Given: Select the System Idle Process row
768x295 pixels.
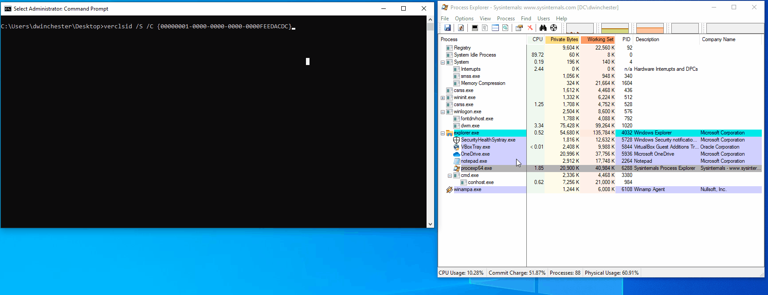Looking at the screenshot, I should point(600,55).
